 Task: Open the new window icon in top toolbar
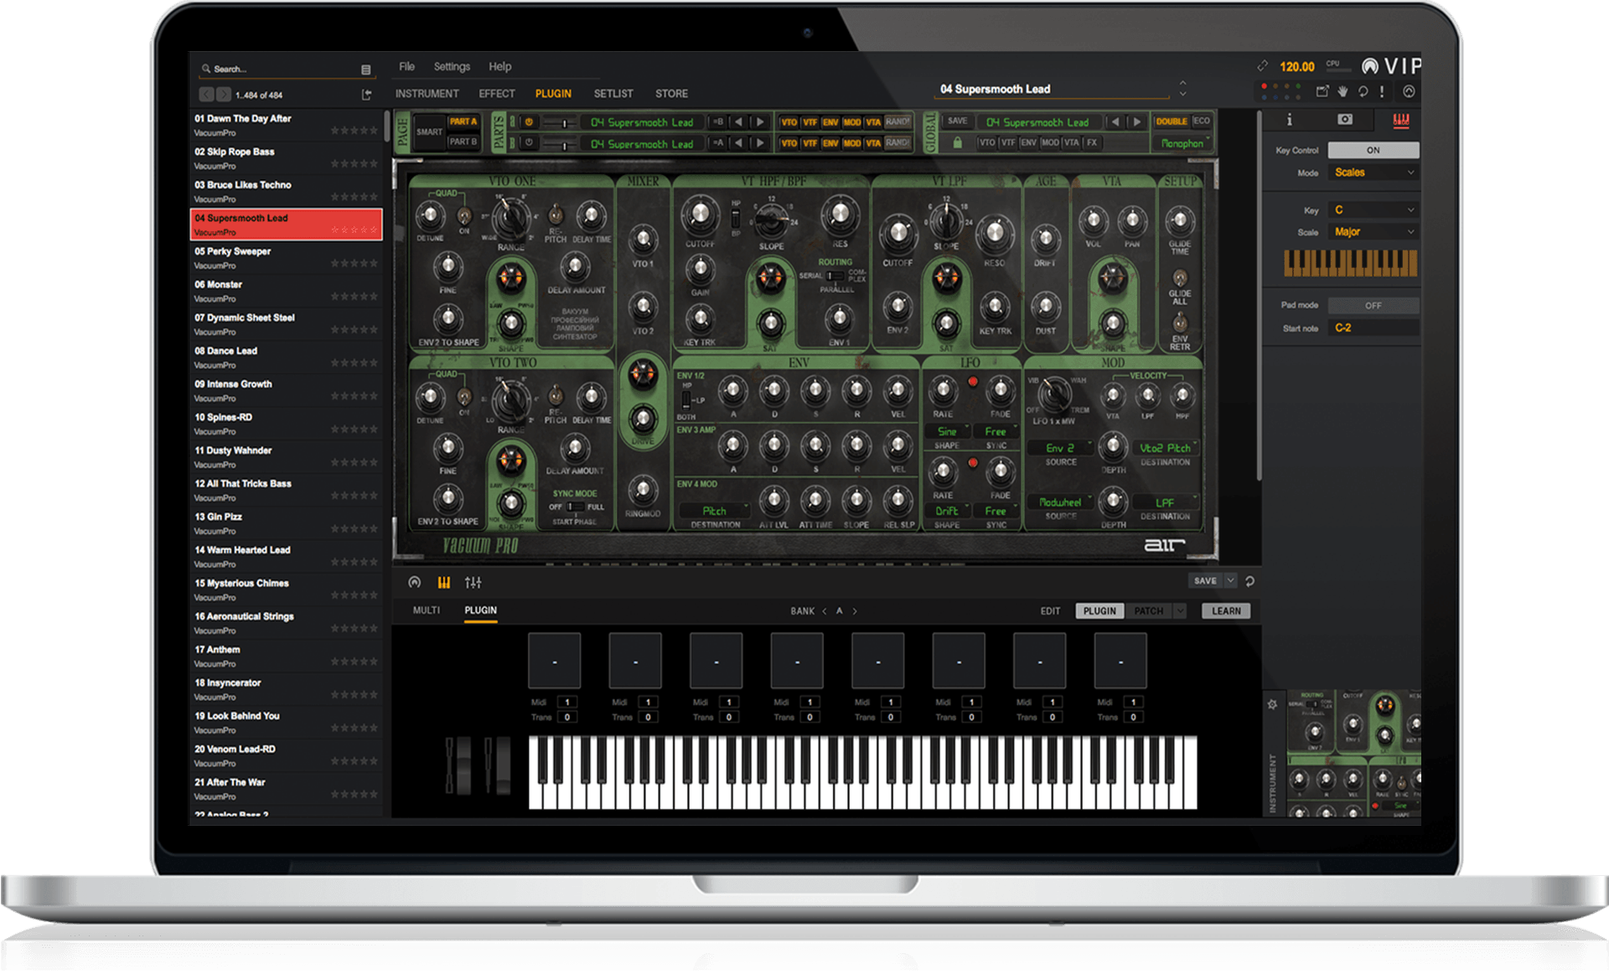tap(1322, 91)
